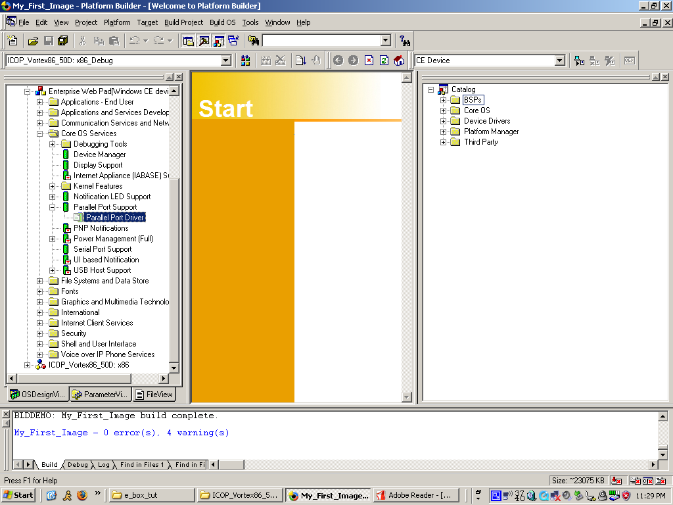Expand the File Systems and Data Store node
The width and height of the screenshot is (673, 505).
39,281
